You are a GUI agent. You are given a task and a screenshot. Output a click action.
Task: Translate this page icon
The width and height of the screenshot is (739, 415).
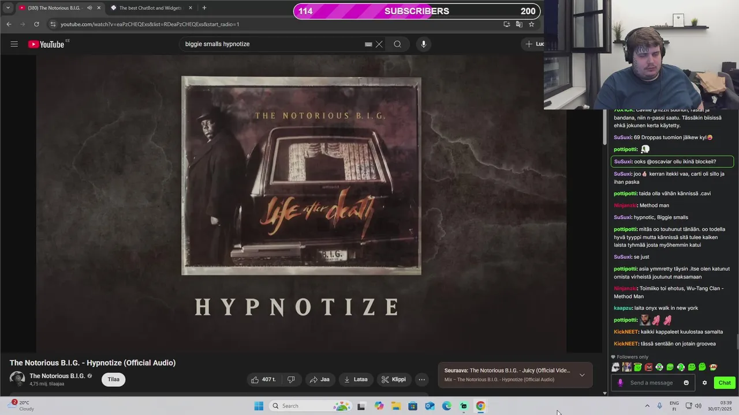[x=519, y=24]
